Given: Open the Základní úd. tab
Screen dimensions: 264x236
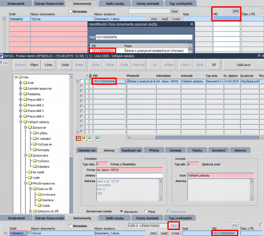Looking at the screenshot, I should [87, 150].
